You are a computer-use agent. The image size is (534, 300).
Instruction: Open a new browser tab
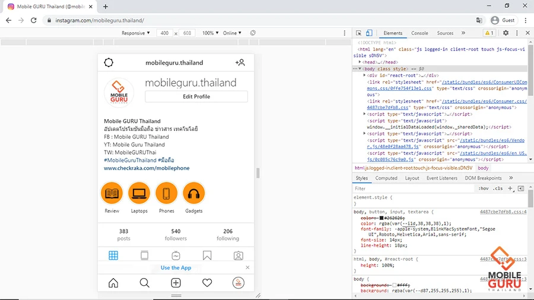[x=105, y=7]
